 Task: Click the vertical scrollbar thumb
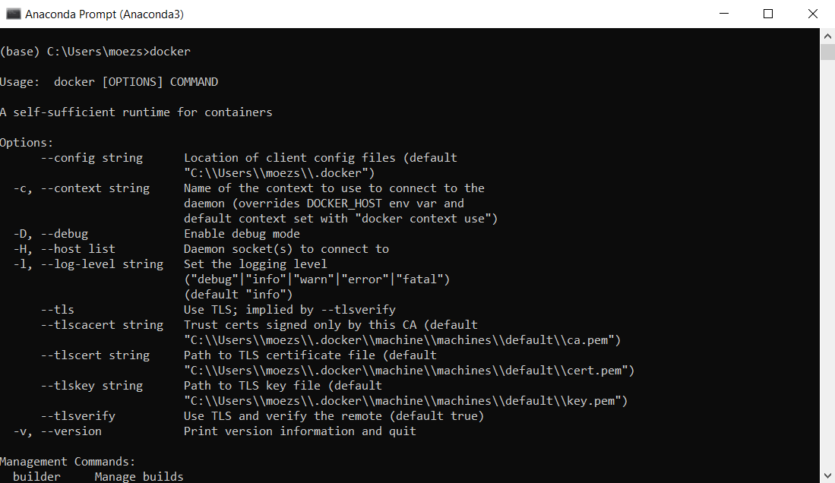pyautogui.click(x=827, y=52)
